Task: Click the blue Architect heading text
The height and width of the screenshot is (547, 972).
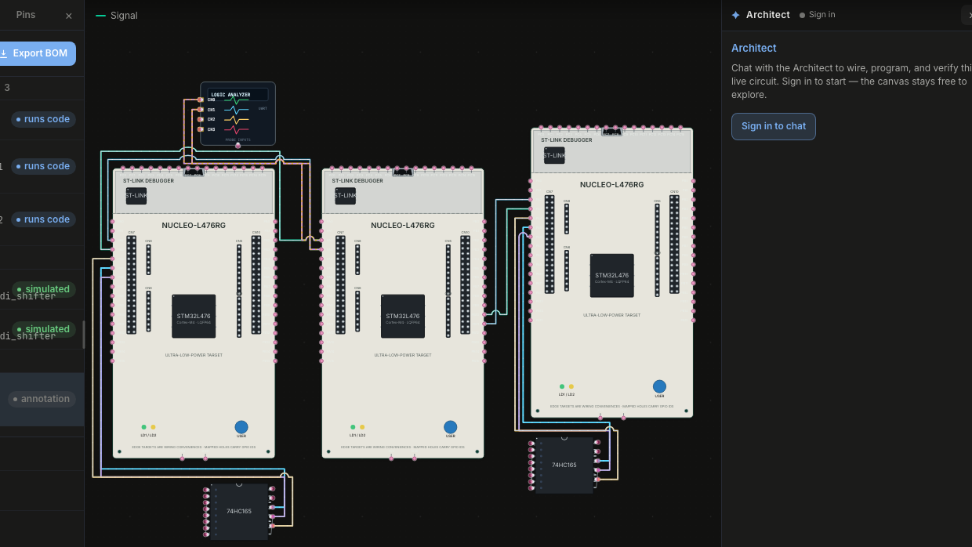Action: click(x=754, y=48)
